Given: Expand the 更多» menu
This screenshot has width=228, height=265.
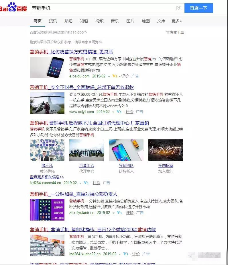Looking at the screenshot, I should click(176, 21).
